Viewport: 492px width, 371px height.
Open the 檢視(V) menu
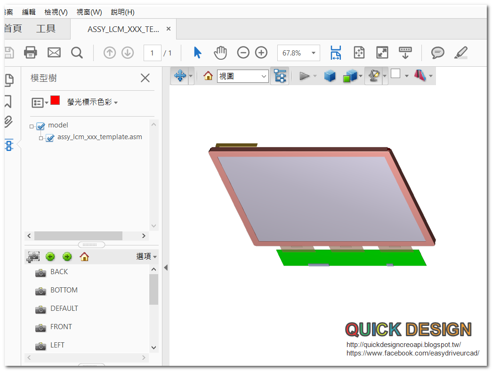click(56, 12)
